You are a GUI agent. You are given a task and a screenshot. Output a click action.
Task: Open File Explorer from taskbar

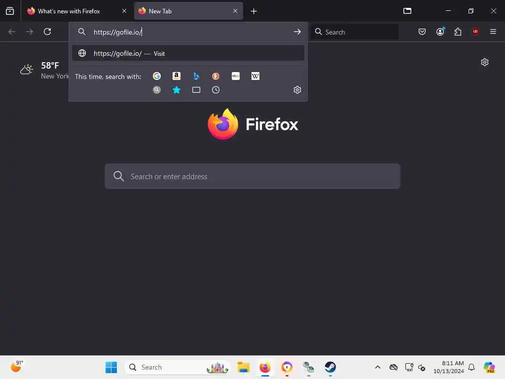pyautogui.click(x=244, y=367)
